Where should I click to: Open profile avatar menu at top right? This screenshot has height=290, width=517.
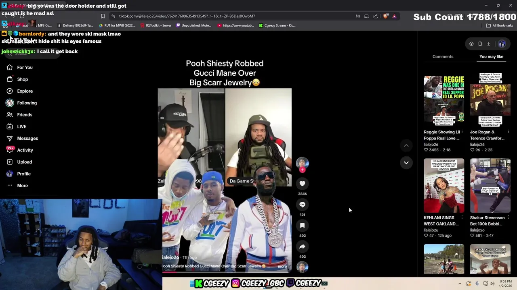(x=502, y=44)
